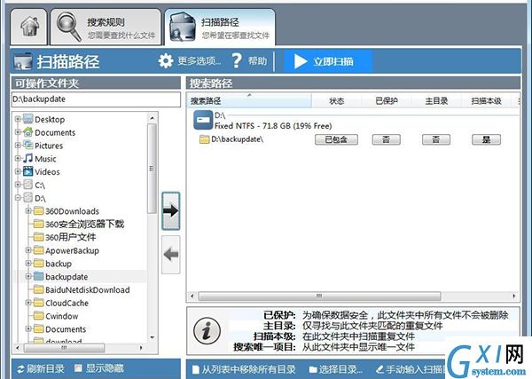Sort by 搜索路径 column header
This screenshot has width=532, height=379.
(248, 100)
